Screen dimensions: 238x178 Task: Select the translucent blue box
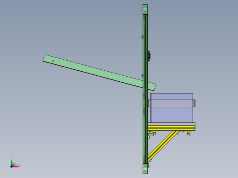point(172,108)
